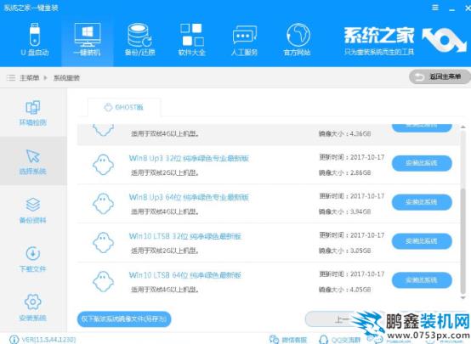
Task: Open Win8 Up3 32位 纯净绿色专业最新版 title
Action: [x=189, y=158]
